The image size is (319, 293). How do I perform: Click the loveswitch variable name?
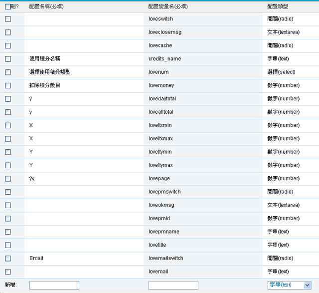160,19
